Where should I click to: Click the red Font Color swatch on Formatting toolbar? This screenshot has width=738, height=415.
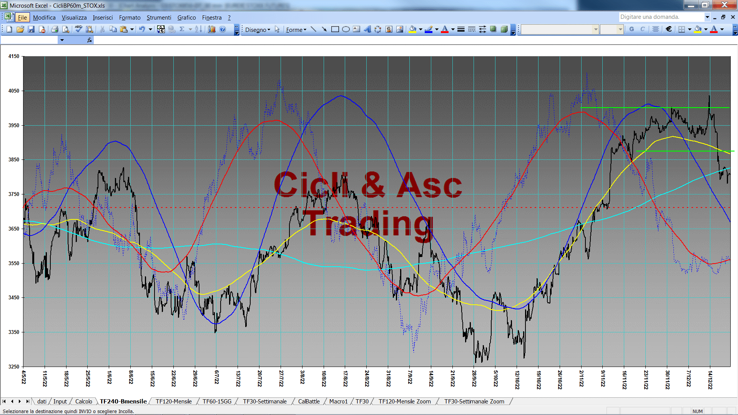point(714,29)
